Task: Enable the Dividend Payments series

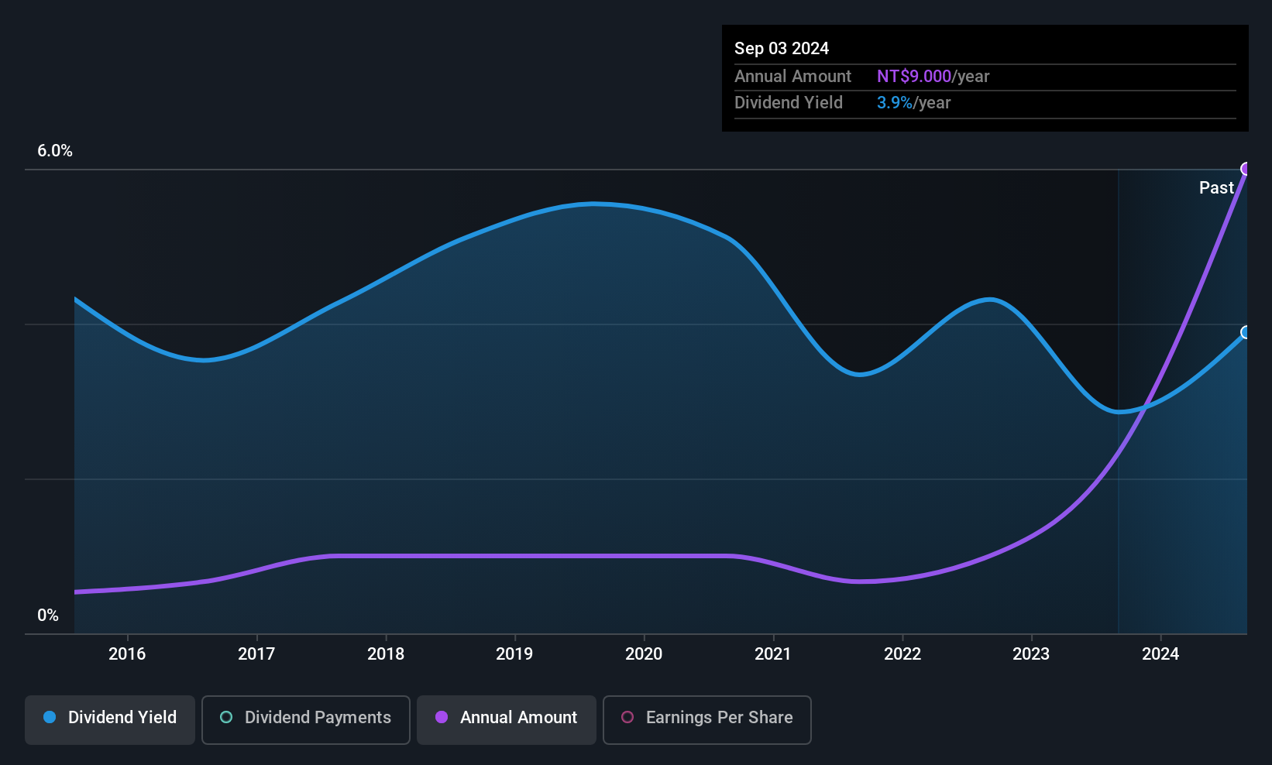Action: click(306, 719)
